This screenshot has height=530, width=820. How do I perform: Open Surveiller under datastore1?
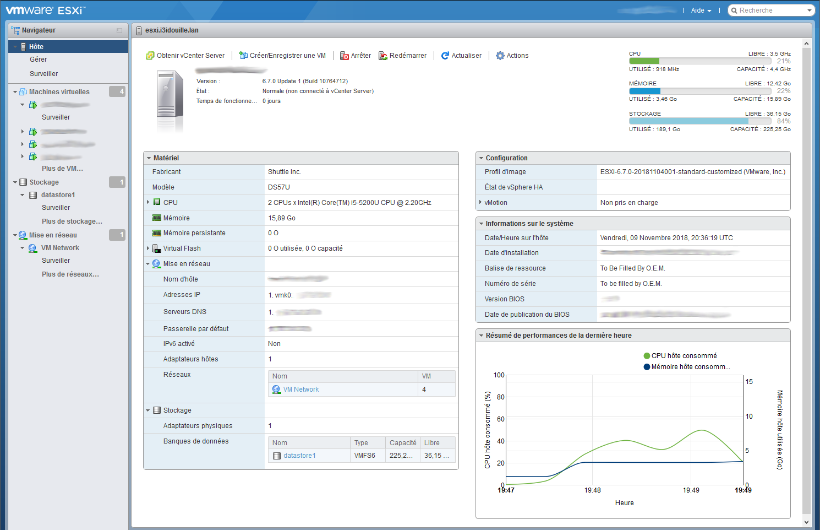click(x=56, y=208)
